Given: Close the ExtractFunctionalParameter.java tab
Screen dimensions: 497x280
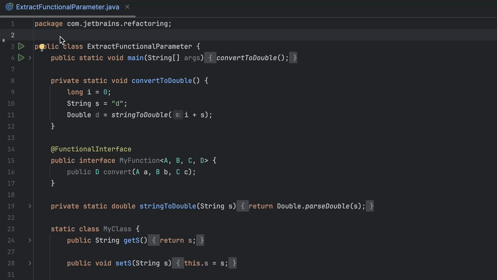Looking at the screenshot, I should (127, 7).
